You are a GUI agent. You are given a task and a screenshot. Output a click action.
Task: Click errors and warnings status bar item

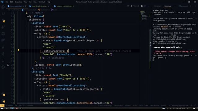point(22,105)
